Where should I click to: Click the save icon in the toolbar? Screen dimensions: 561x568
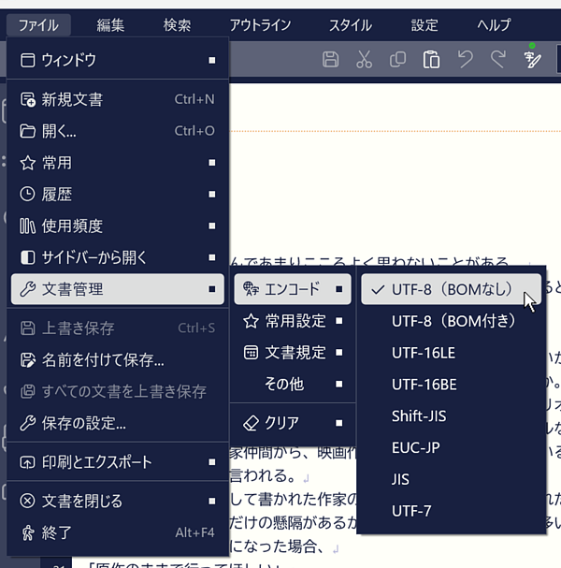pos(330,60)
